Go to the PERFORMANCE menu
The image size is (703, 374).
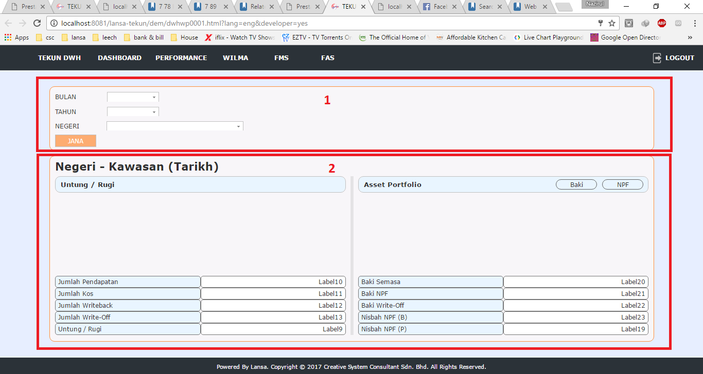pos(181,58)
